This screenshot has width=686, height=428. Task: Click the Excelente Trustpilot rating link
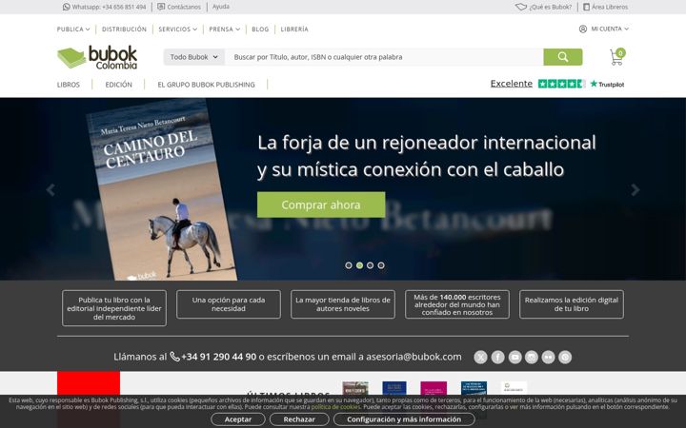[511, 84]
